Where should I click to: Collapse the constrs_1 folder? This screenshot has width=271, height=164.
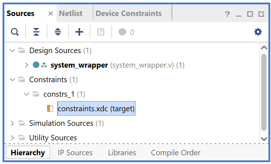pos(26,94)
